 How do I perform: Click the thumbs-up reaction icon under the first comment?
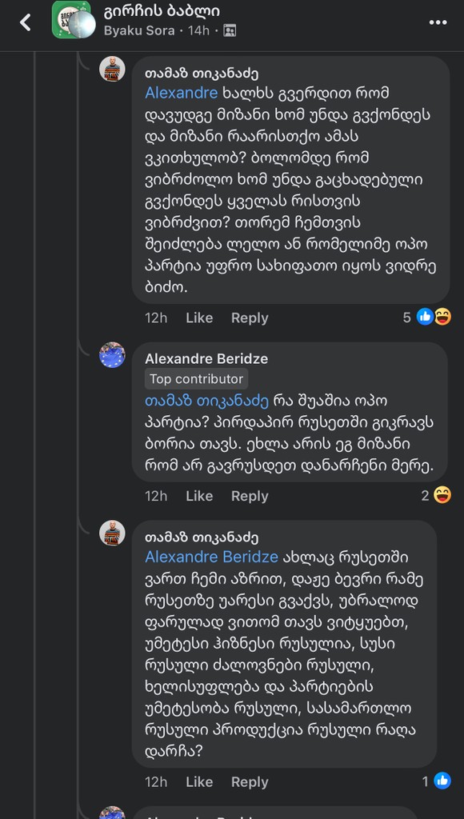click(425, 317)
